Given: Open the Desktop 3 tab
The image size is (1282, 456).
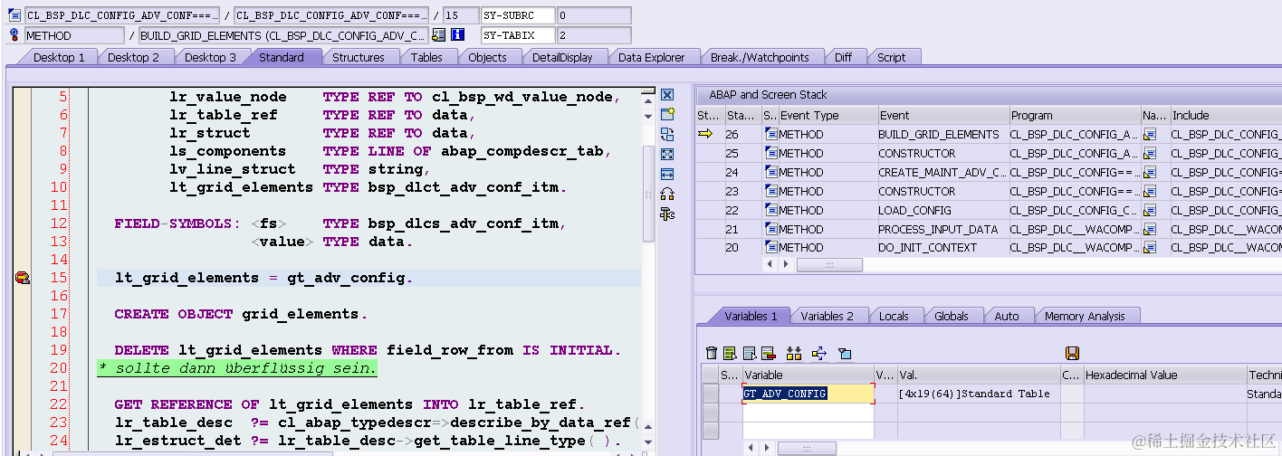Looking at the screenshot, I should click(211, 57).
